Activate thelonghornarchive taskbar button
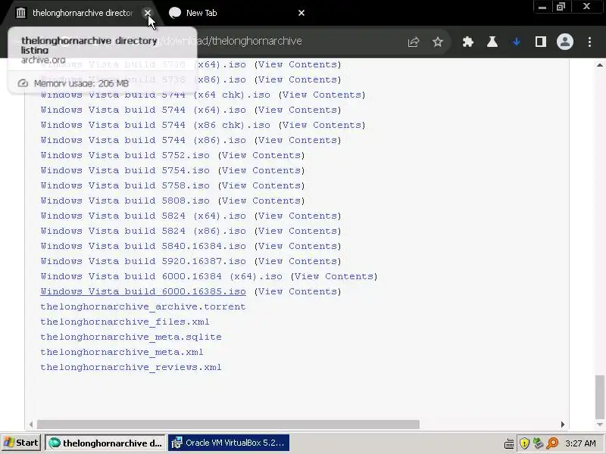Screen dimensions: 606x454 pyautogui.click(x=105, y=443)
